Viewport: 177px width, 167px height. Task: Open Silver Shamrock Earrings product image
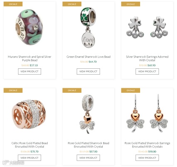coord(147,27)
